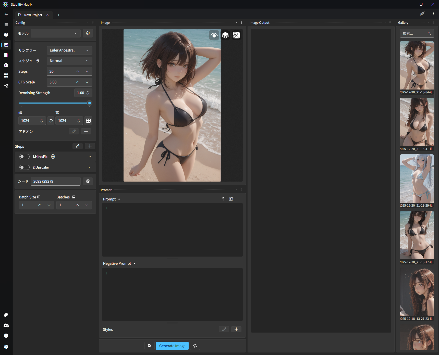Open the sampler dropdown showing Euler Ancestral
Screen dimensions: 439x355
pyautogui.click(x=69, y=50)
